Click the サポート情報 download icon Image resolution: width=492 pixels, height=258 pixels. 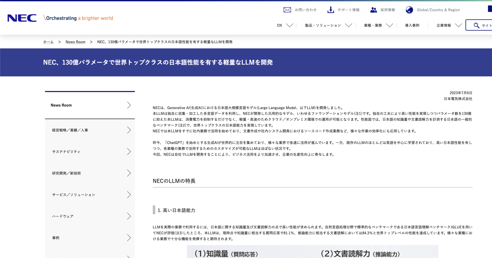coord(330,10)
